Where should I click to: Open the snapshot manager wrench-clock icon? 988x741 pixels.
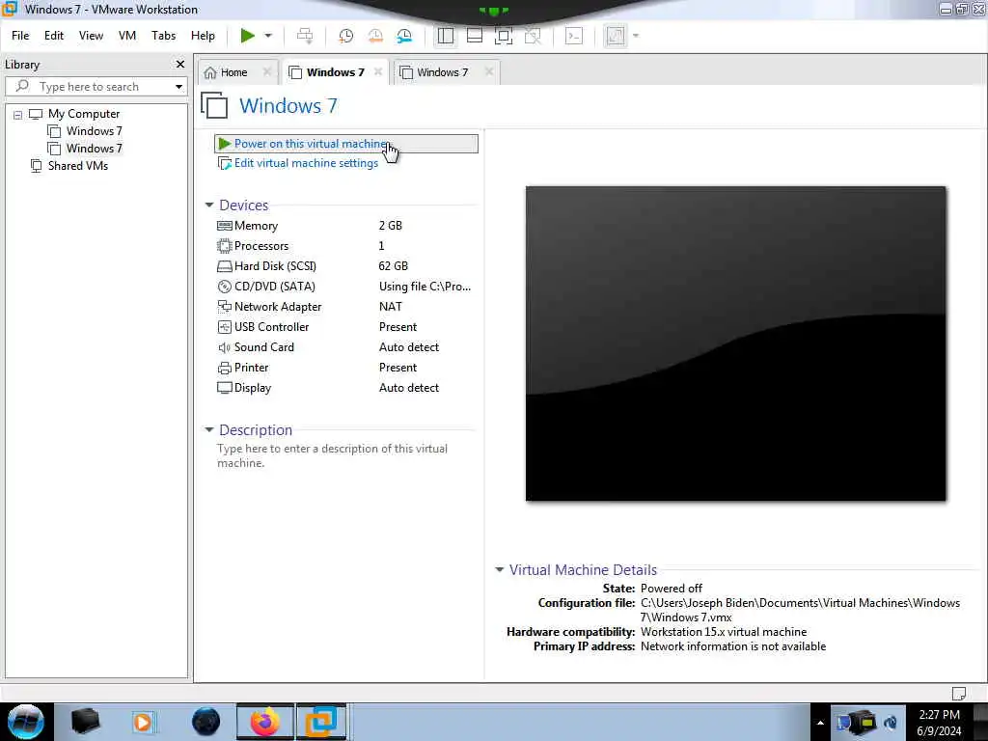[x=404, y=36]
